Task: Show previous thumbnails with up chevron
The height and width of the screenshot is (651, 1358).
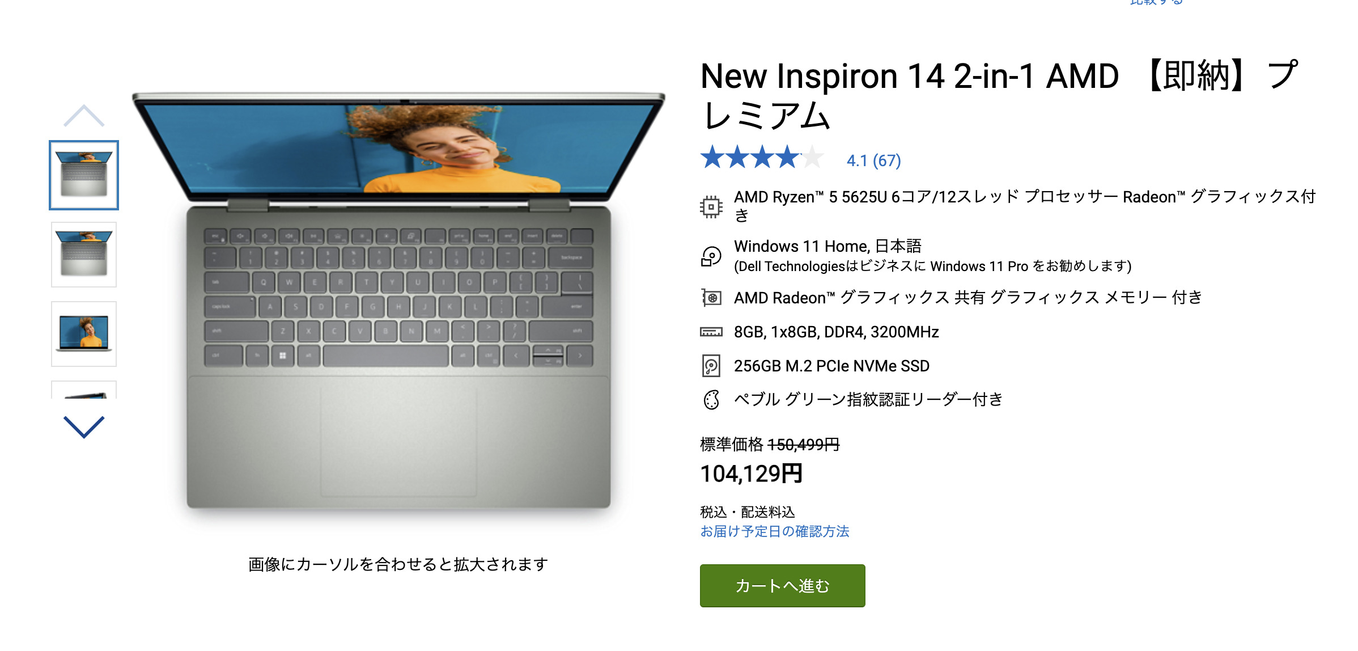Action: click(84, 116)
